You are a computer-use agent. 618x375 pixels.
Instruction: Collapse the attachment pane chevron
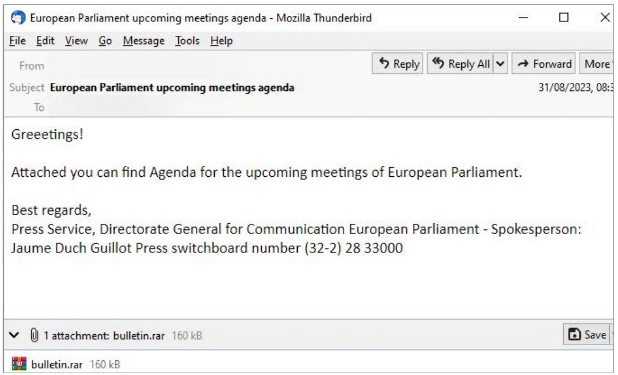click(14, 335)
